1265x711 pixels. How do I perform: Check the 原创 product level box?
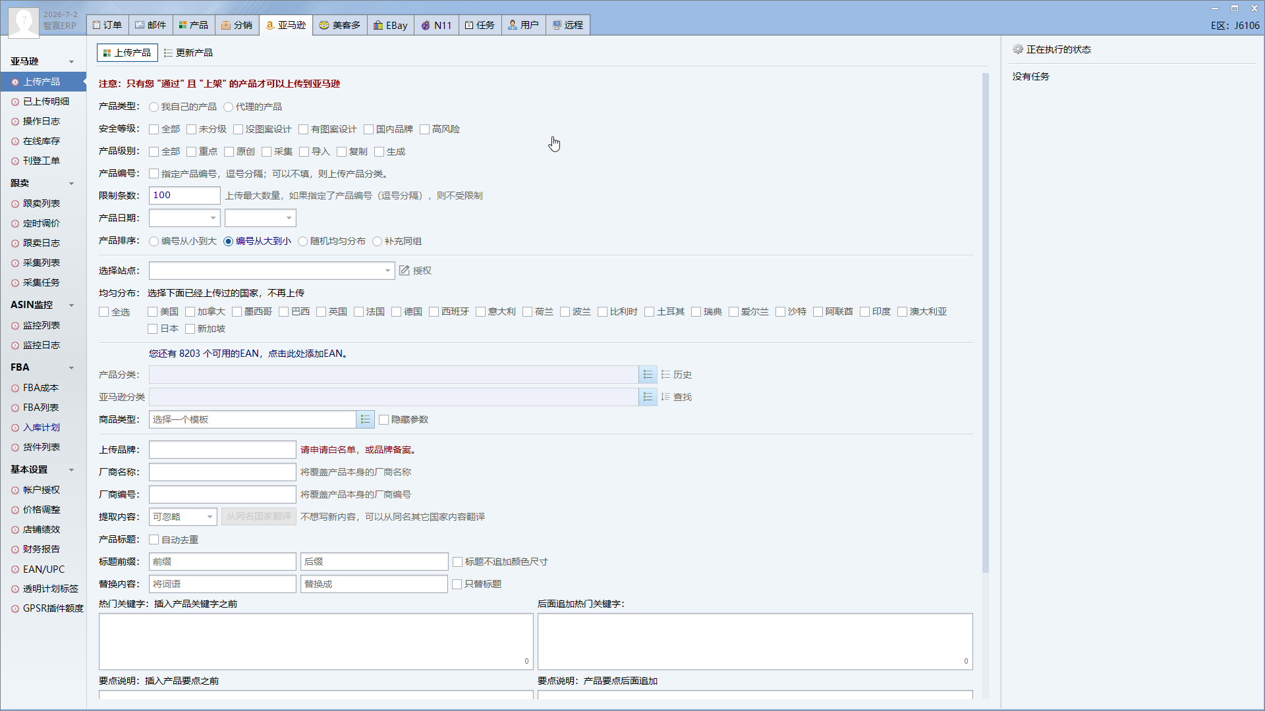click(x=229, y=152)
